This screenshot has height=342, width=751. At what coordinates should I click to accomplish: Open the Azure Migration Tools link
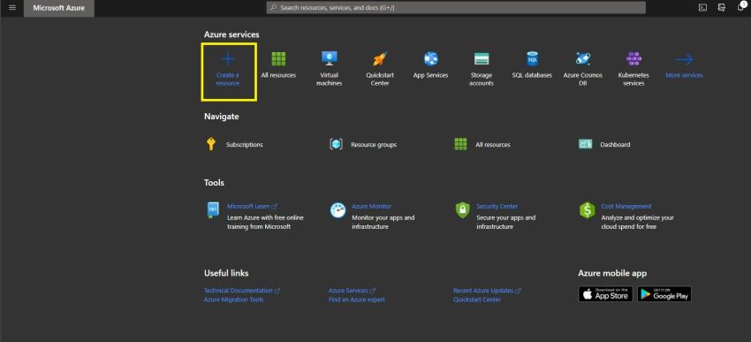(x=234, y=300)
